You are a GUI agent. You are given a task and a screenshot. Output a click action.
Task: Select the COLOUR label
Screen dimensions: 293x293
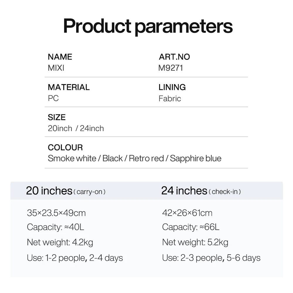tap(65, 147)
